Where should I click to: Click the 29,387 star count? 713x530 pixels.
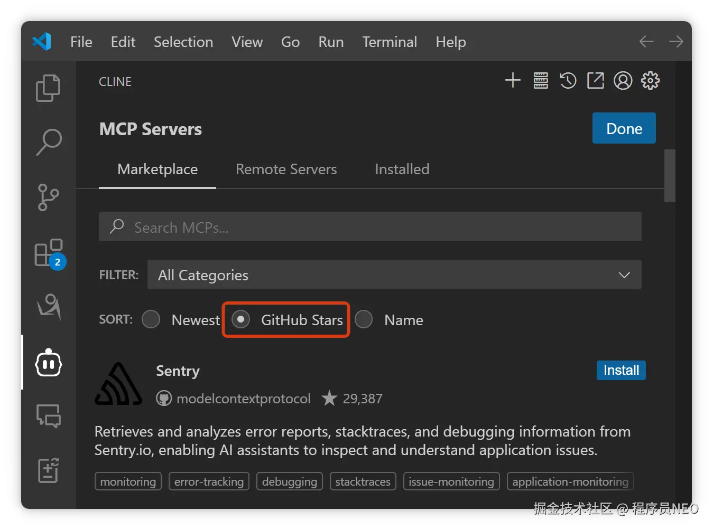[363, 399]
